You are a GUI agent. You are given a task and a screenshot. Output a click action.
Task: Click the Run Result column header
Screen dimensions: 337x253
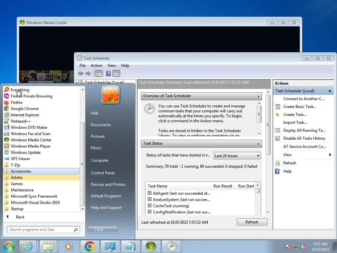223,186
